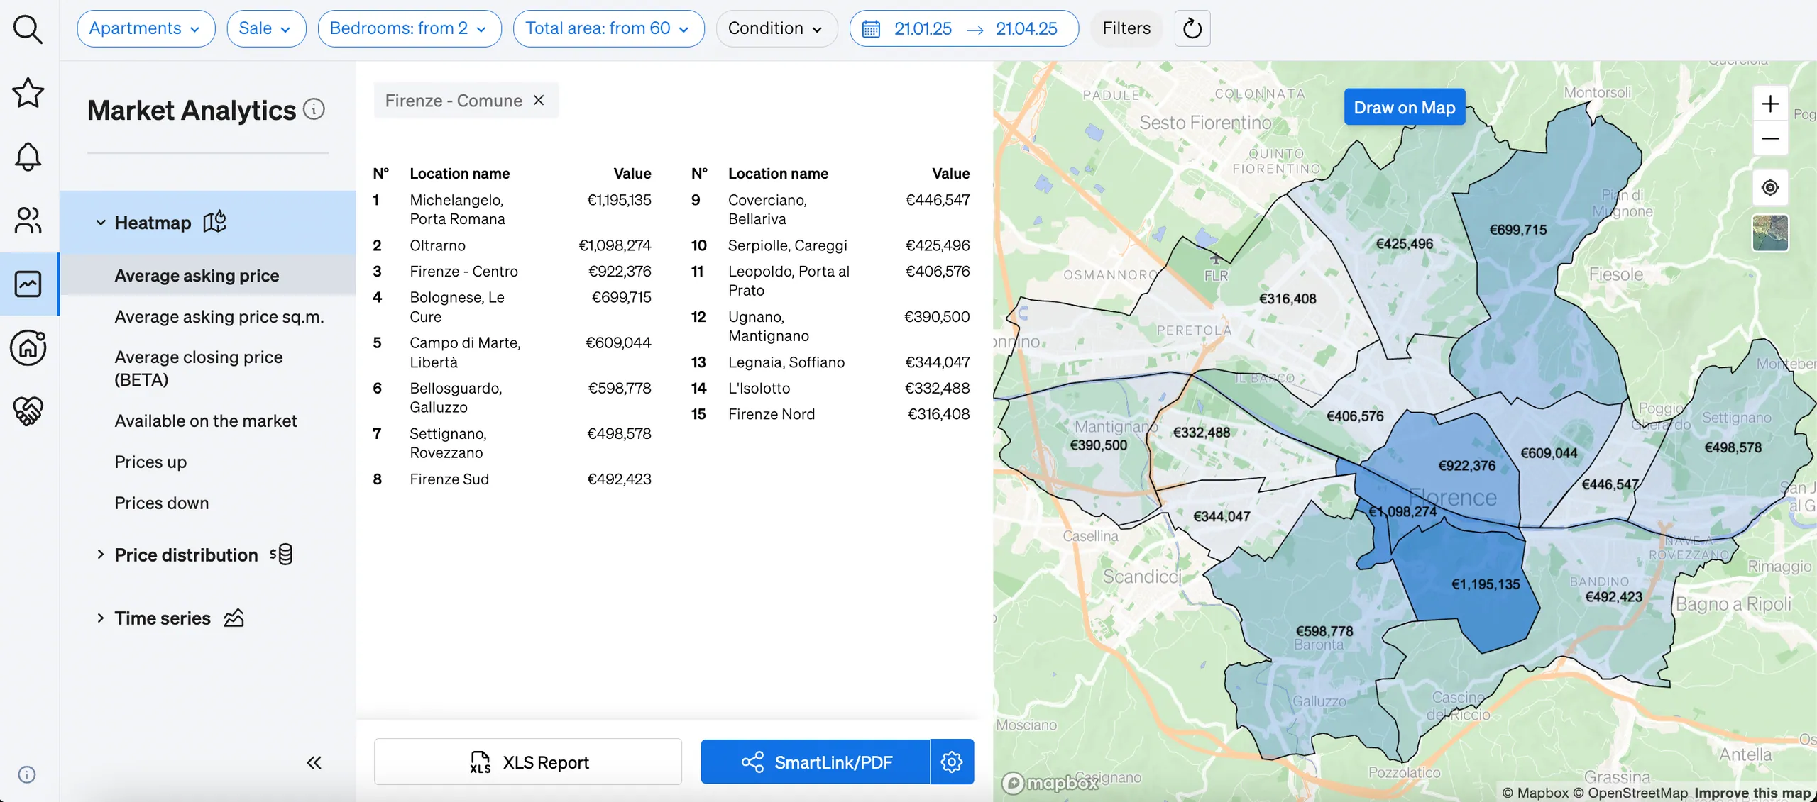1817x802 pixels.
Task: Open favorites star in the sidebar
Action: (x=28, y=93)
